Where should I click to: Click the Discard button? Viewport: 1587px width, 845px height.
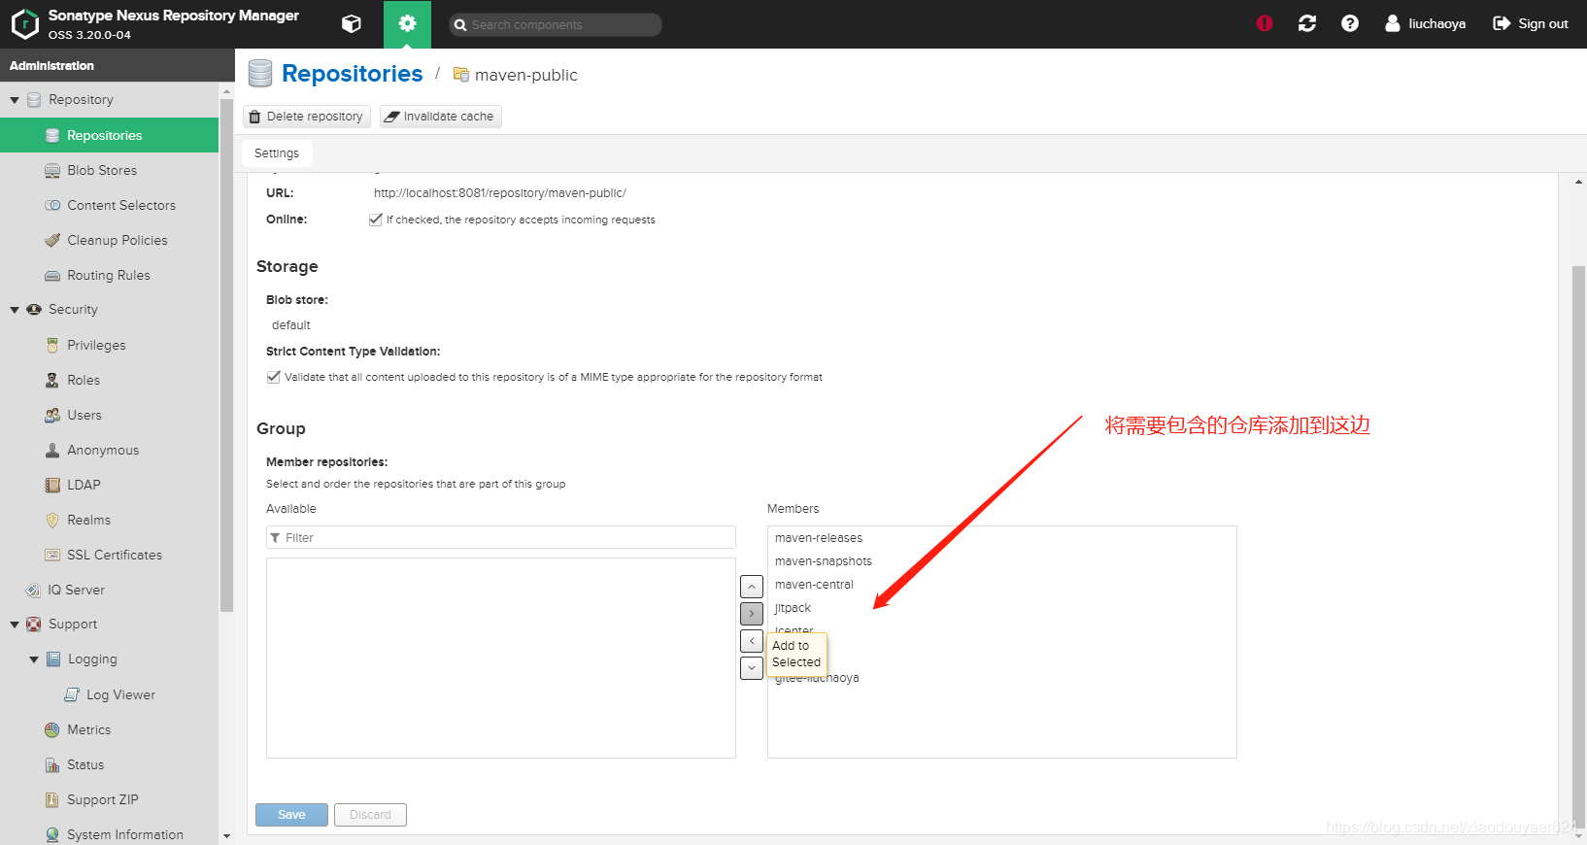370,815
